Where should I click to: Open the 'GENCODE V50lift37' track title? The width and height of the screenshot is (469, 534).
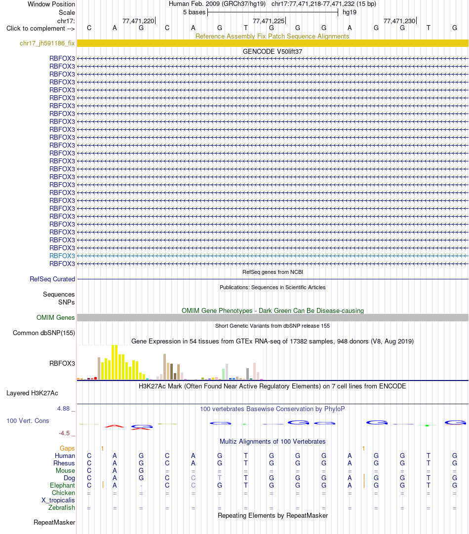(272, 51)
